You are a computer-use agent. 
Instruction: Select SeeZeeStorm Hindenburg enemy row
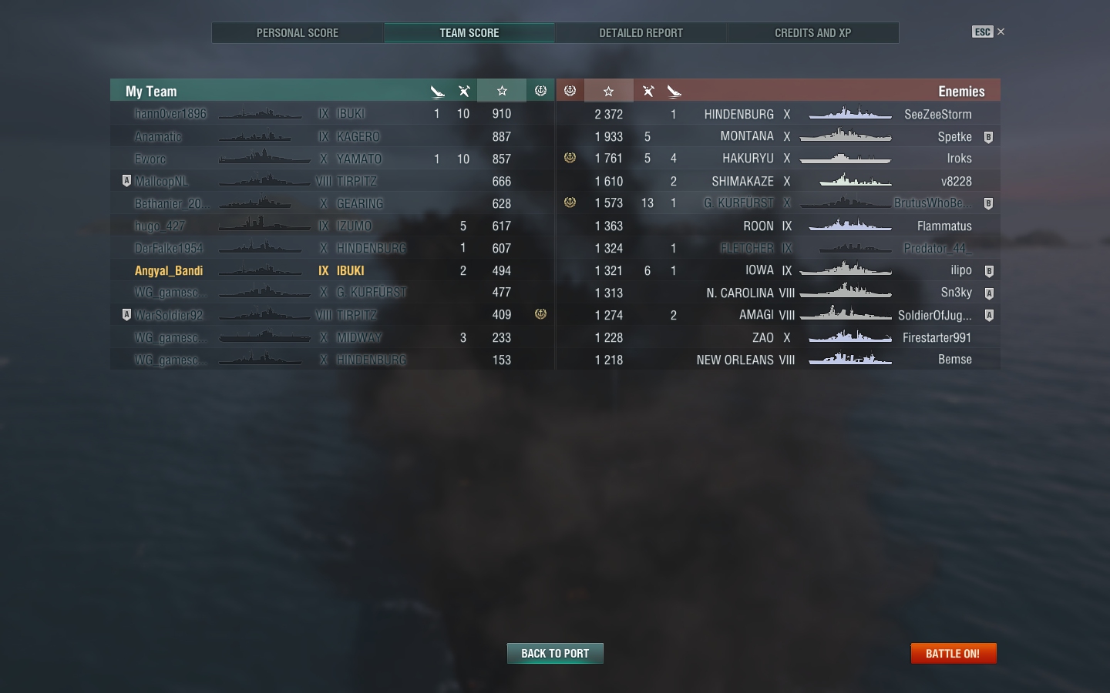[x=779, y=114]
